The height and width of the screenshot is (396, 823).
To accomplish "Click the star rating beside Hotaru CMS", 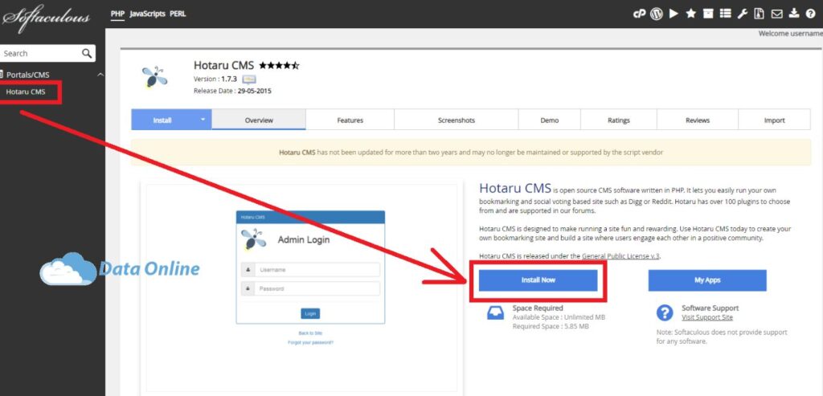I will point(279,66).
